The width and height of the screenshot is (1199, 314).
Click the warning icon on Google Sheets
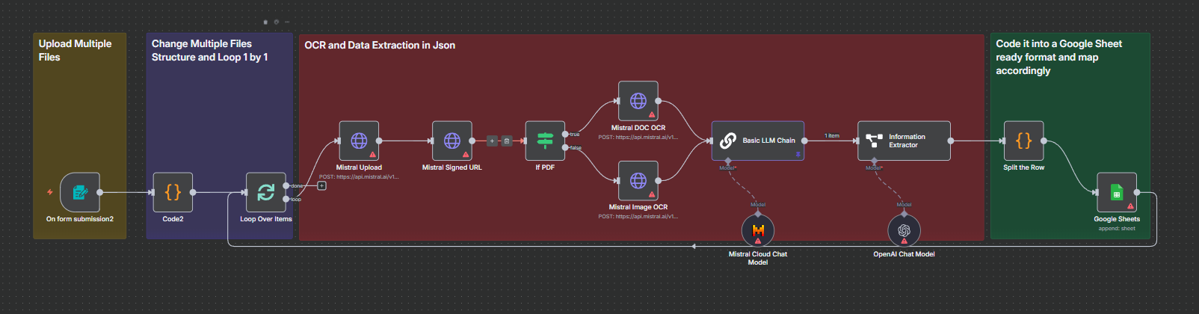[x=1130, y=206]
